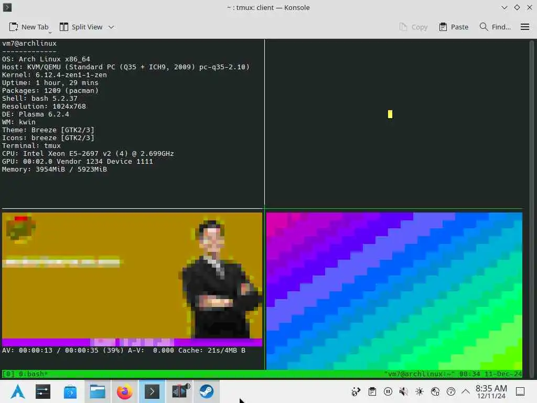Click the Konsole terminal icon in title bar
The width and height of the screenshot is (537, 403).
click(x=7, y=7)
